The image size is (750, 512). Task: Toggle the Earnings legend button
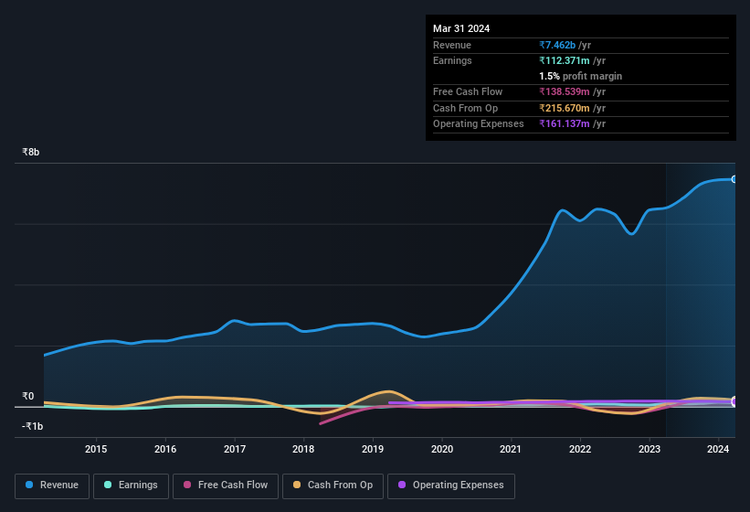pos(131,485)
